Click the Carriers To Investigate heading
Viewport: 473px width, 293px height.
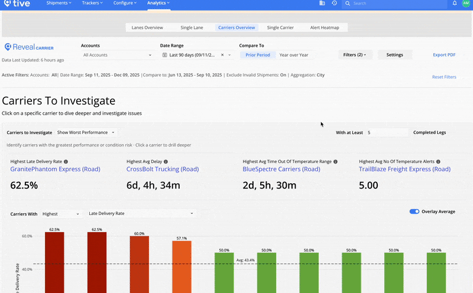59,100
